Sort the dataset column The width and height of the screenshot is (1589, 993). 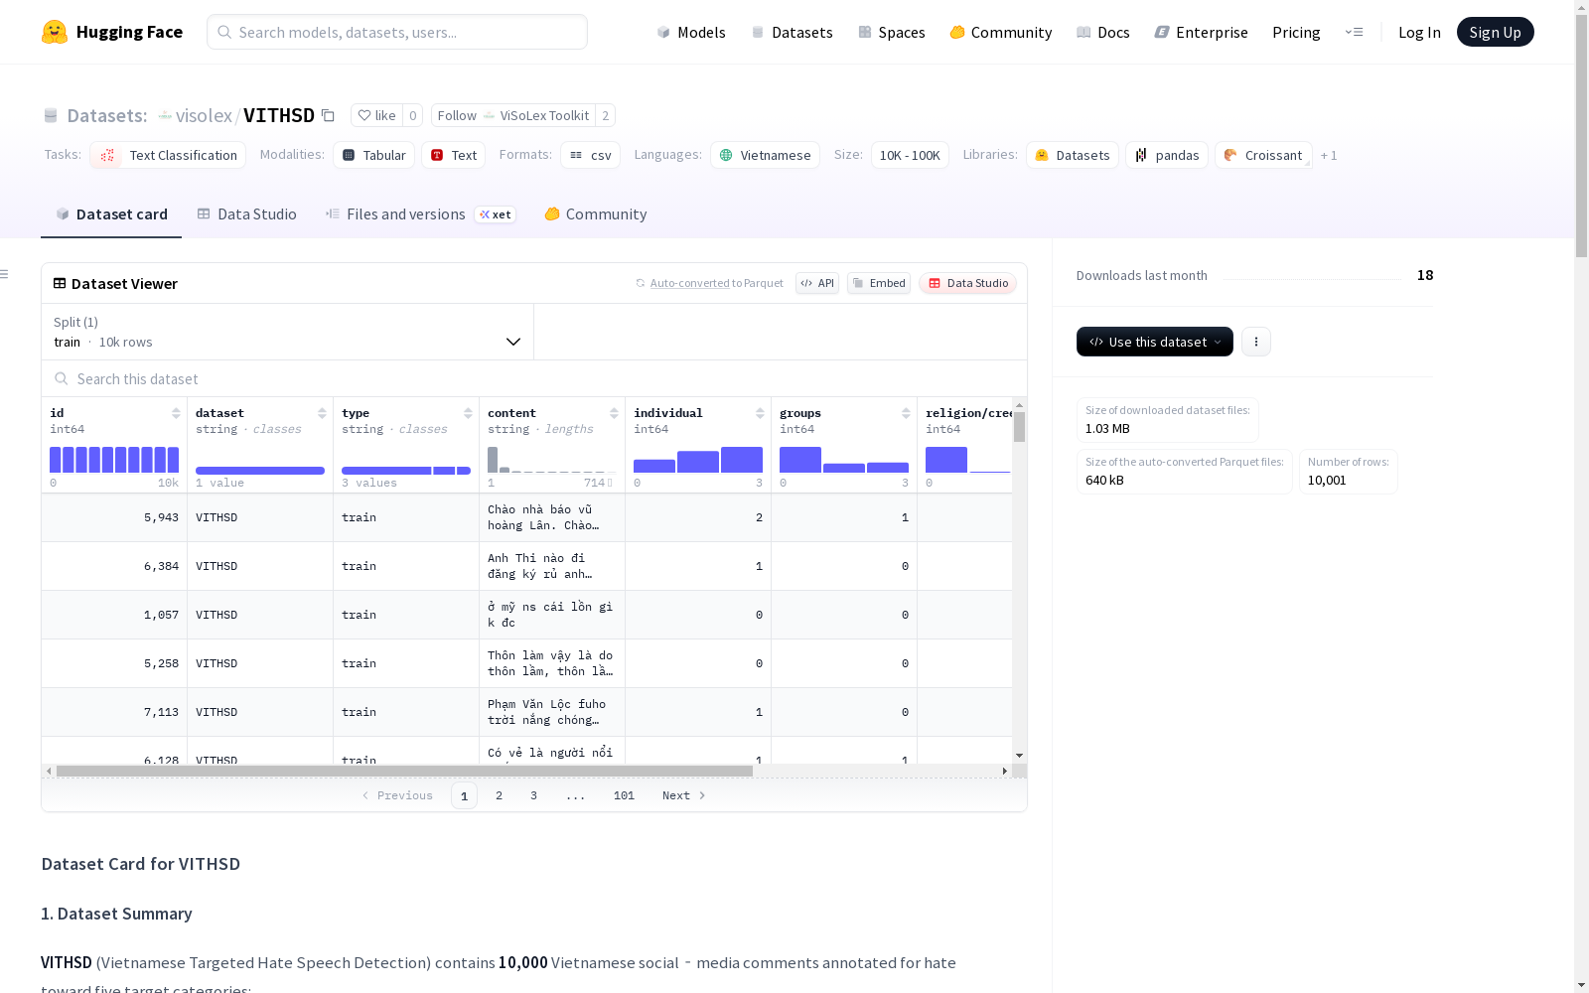pos(322,413)
